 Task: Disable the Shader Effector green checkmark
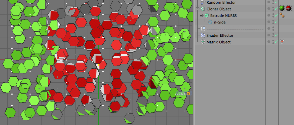[x=276, y=35]
